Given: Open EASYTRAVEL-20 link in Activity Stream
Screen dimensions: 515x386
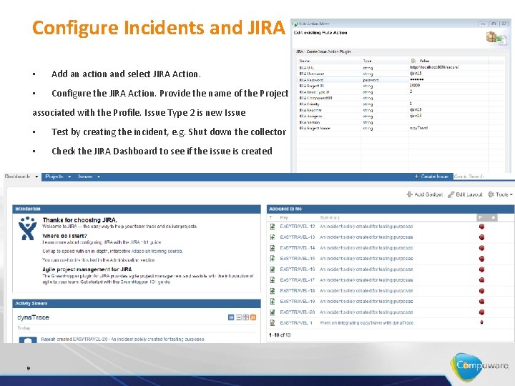Looking at the screenshot, I should (x=89, y=339).
